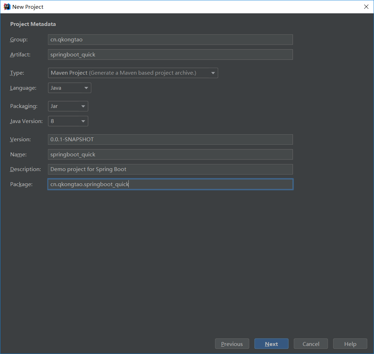374x354 pixels.
Task: Open the Language dropdown set to Java
Action: click(69, 88)
